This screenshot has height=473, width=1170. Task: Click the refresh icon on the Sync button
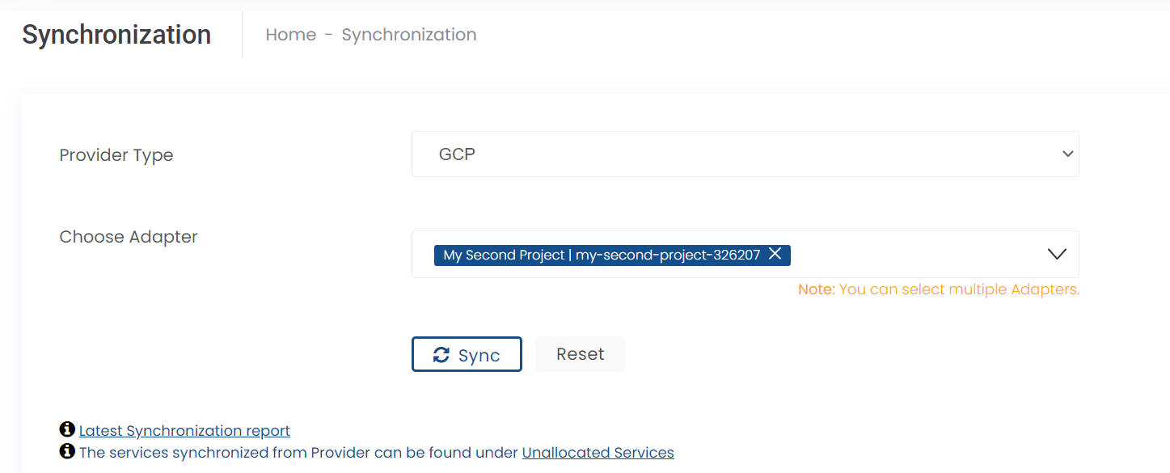441,355
